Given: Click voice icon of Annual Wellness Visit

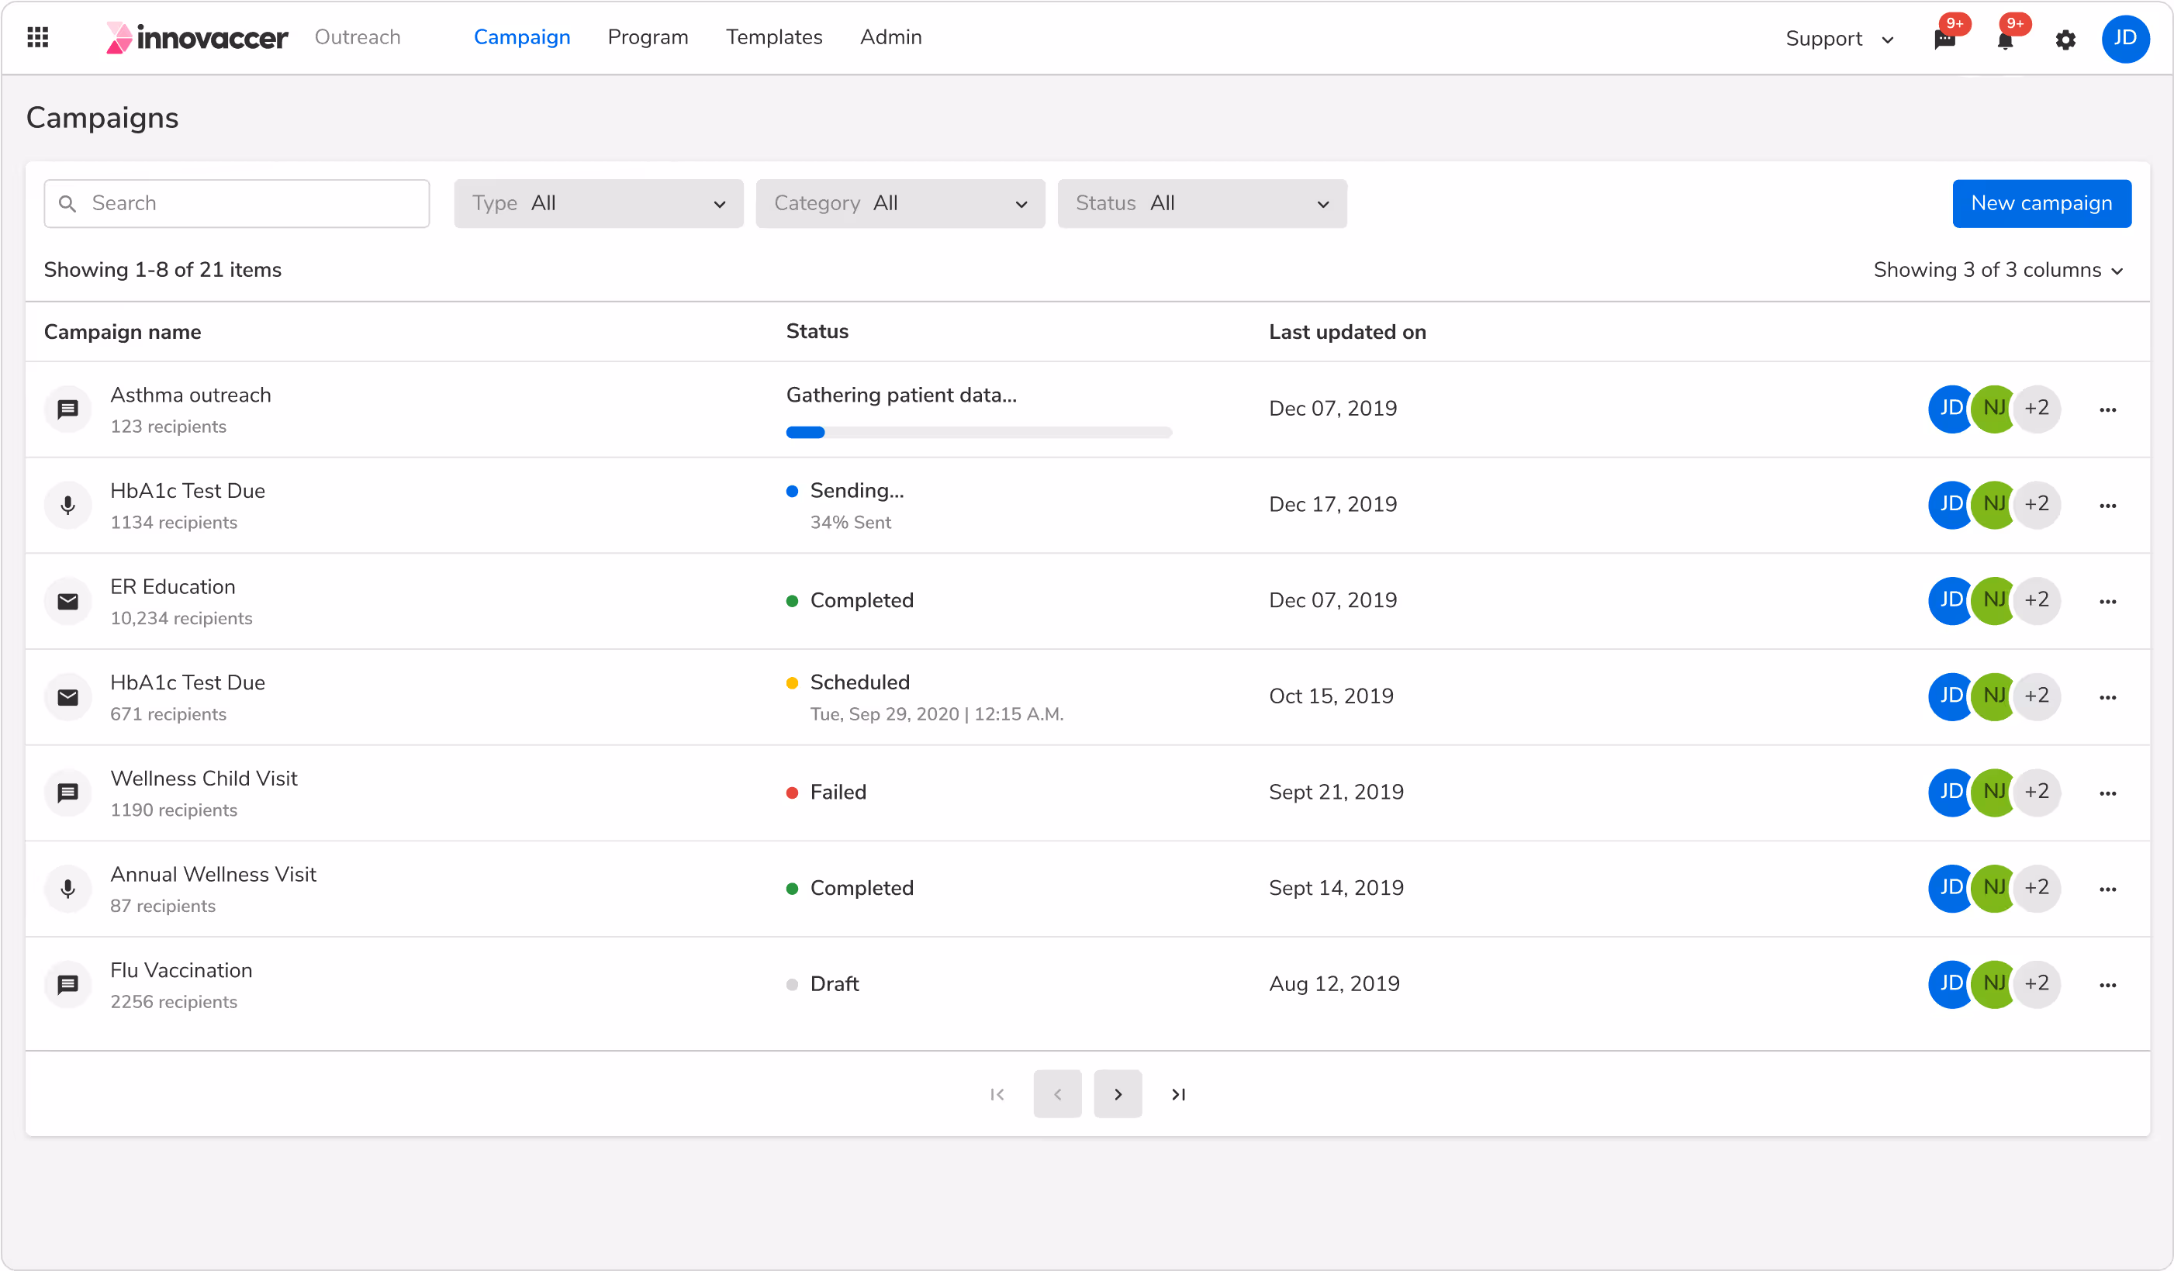Looking at the screenshot, I should 68,888.
